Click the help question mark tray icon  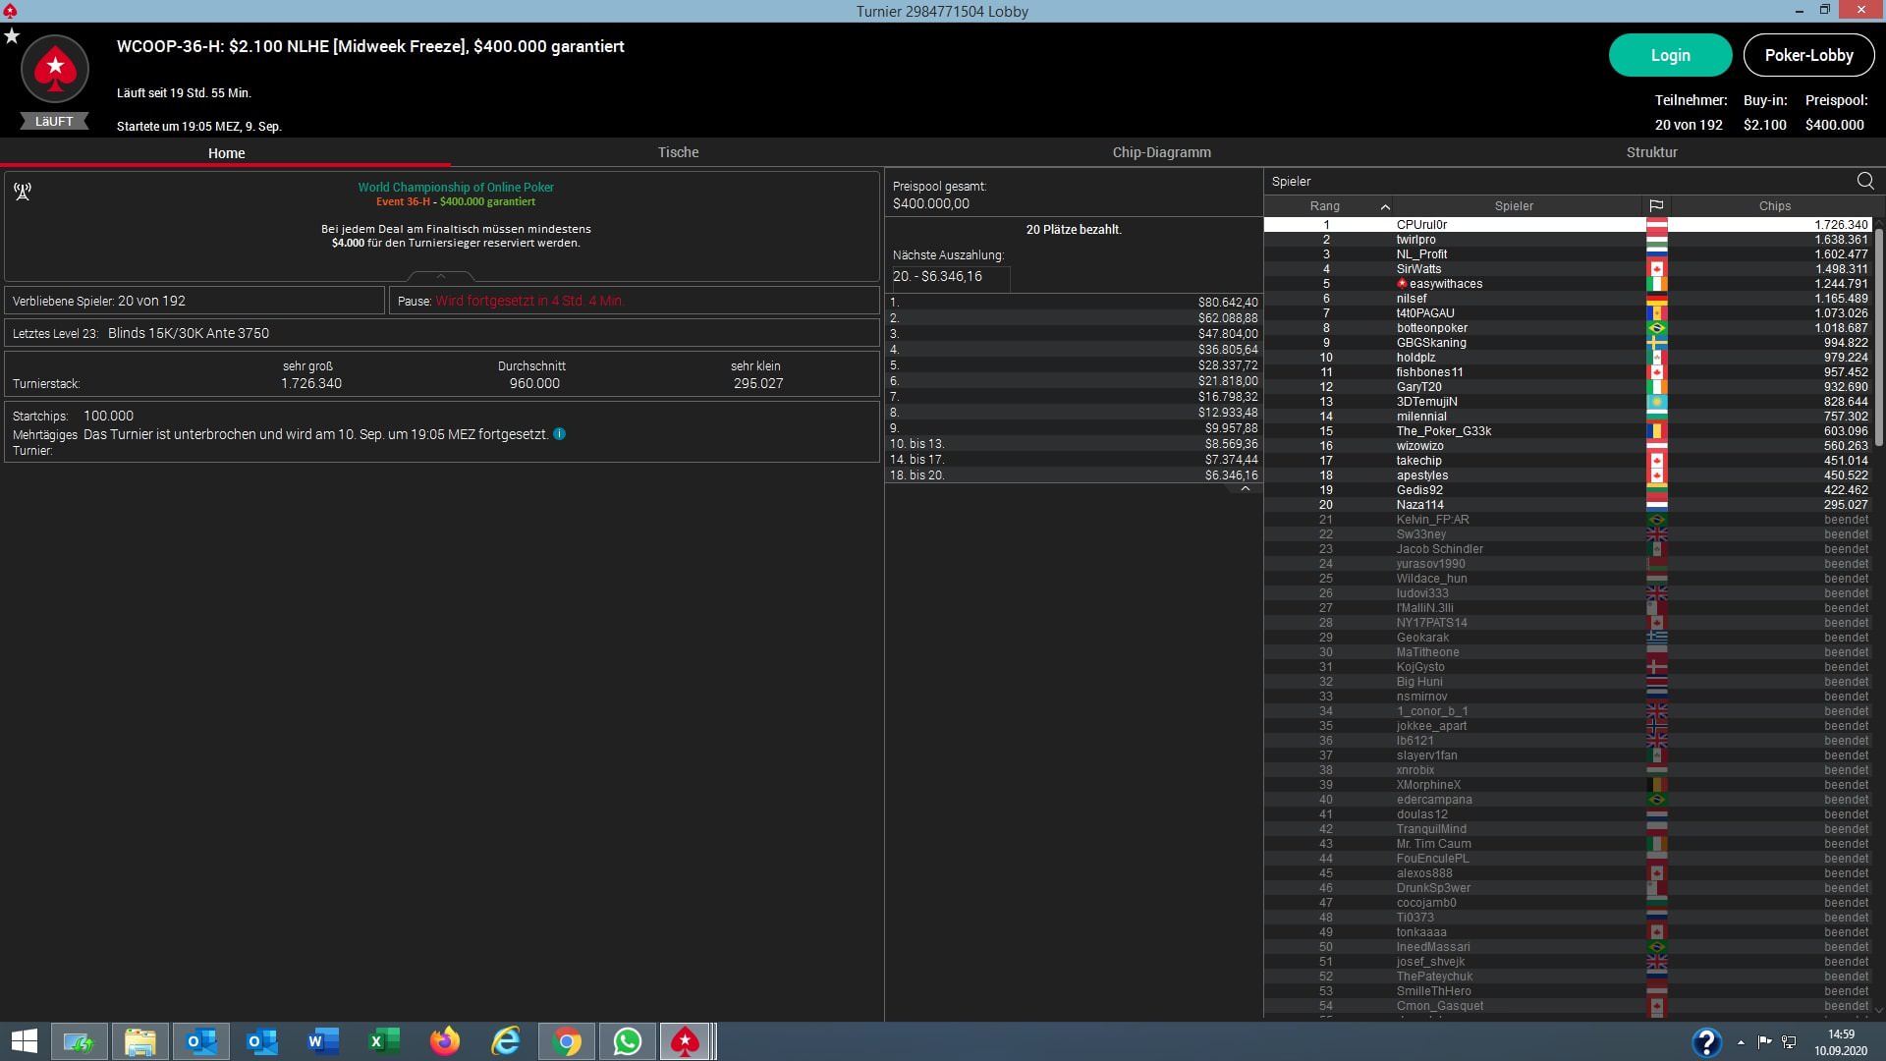pyautogui.click(x=1706, y=1041)
